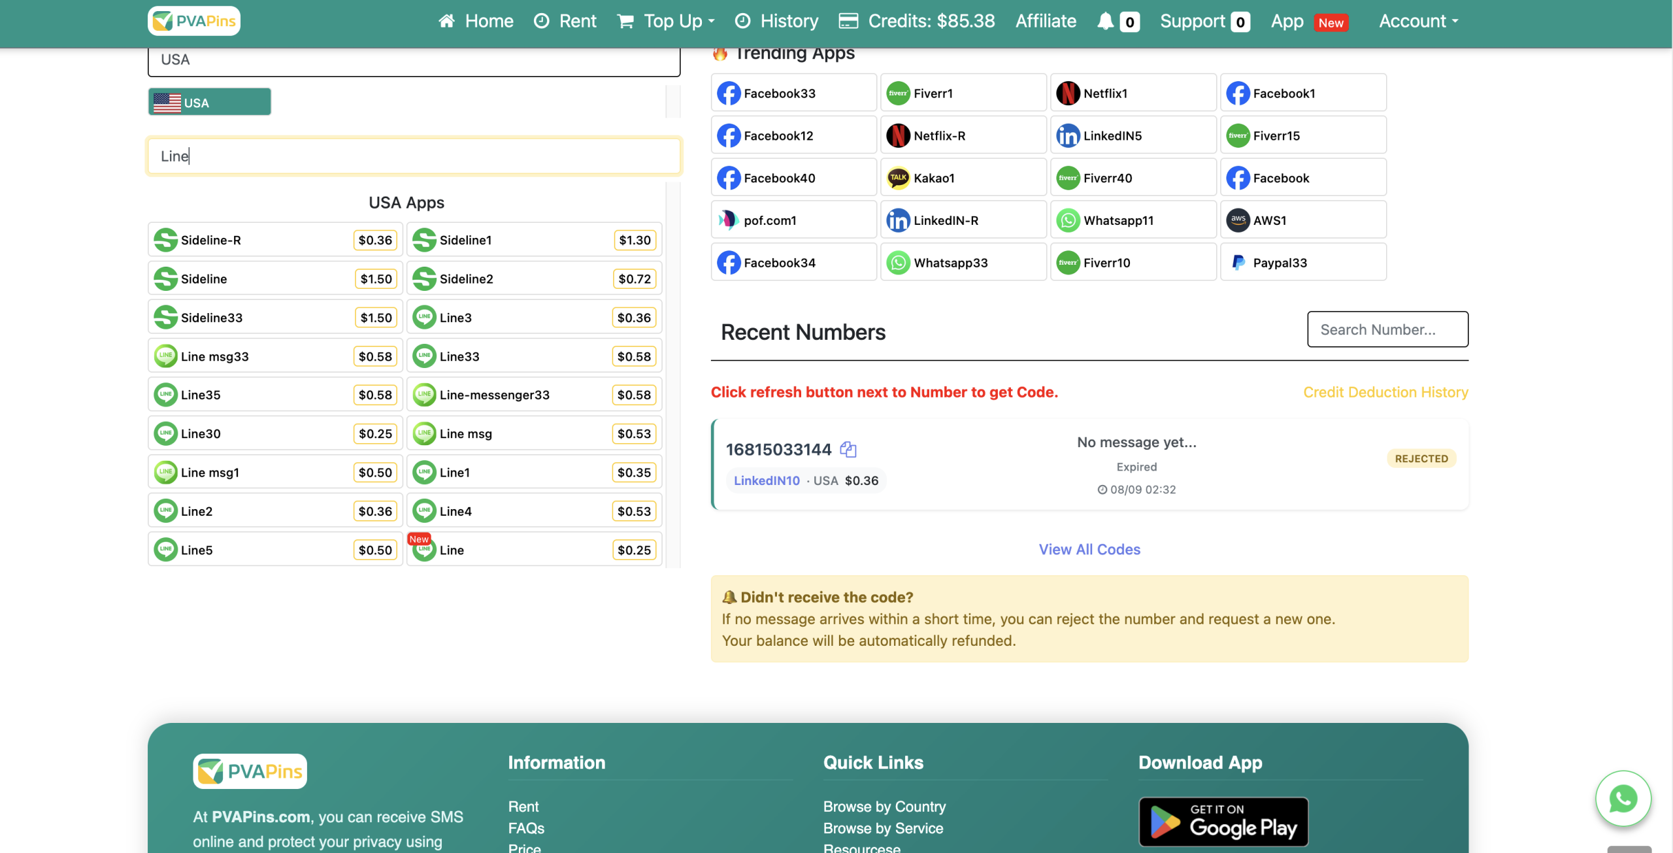This screenshot has width=1673, height=853.
Task: Select the Netflix1 trending app
Action: (1133, 93)
